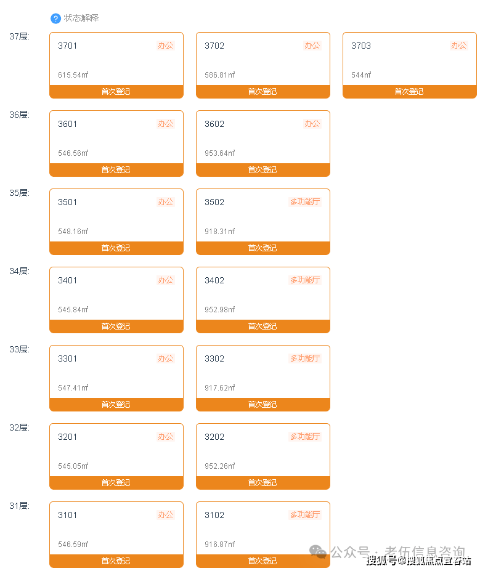Viewport: 480px width, 571px height.
Task: Click the 37层 floor label
Action: 19,36
